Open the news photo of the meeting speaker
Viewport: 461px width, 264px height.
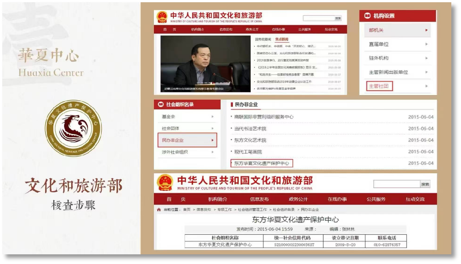pos(205,64)
